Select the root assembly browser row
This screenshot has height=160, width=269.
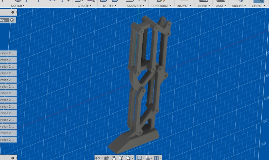[x=8, y=20]
